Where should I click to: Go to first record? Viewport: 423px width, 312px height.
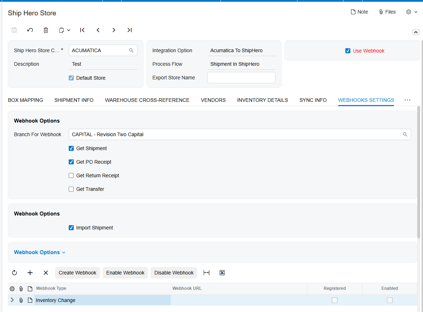[82, 30]
